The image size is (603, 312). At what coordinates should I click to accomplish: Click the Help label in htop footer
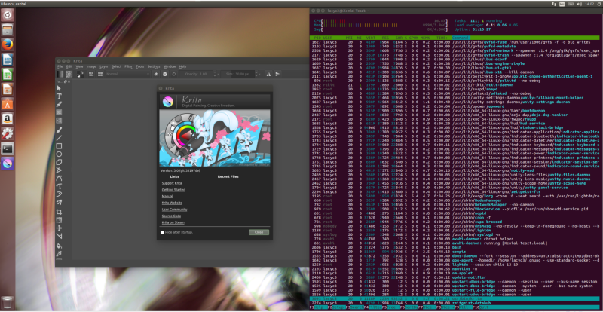point(319,307)
